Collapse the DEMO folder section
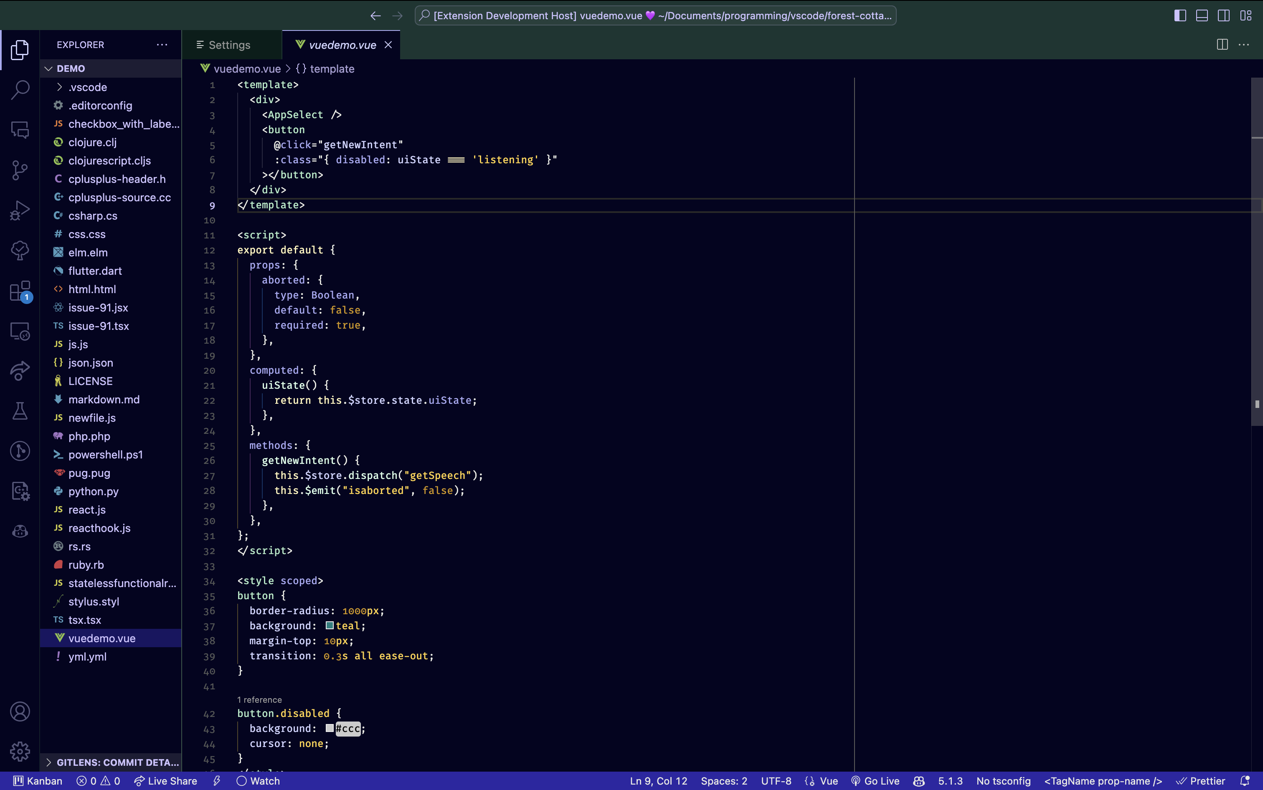1263x790 pixels. pyautogui.click(x=71, y=68)
